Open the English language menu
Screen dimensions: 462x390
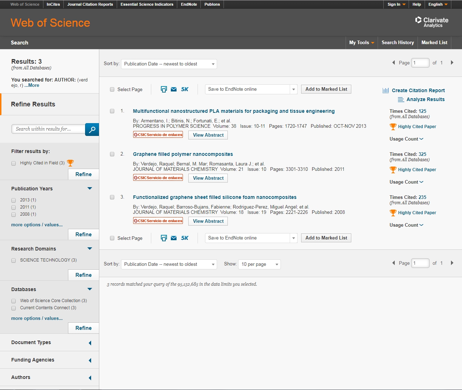[x=438, y=4]
